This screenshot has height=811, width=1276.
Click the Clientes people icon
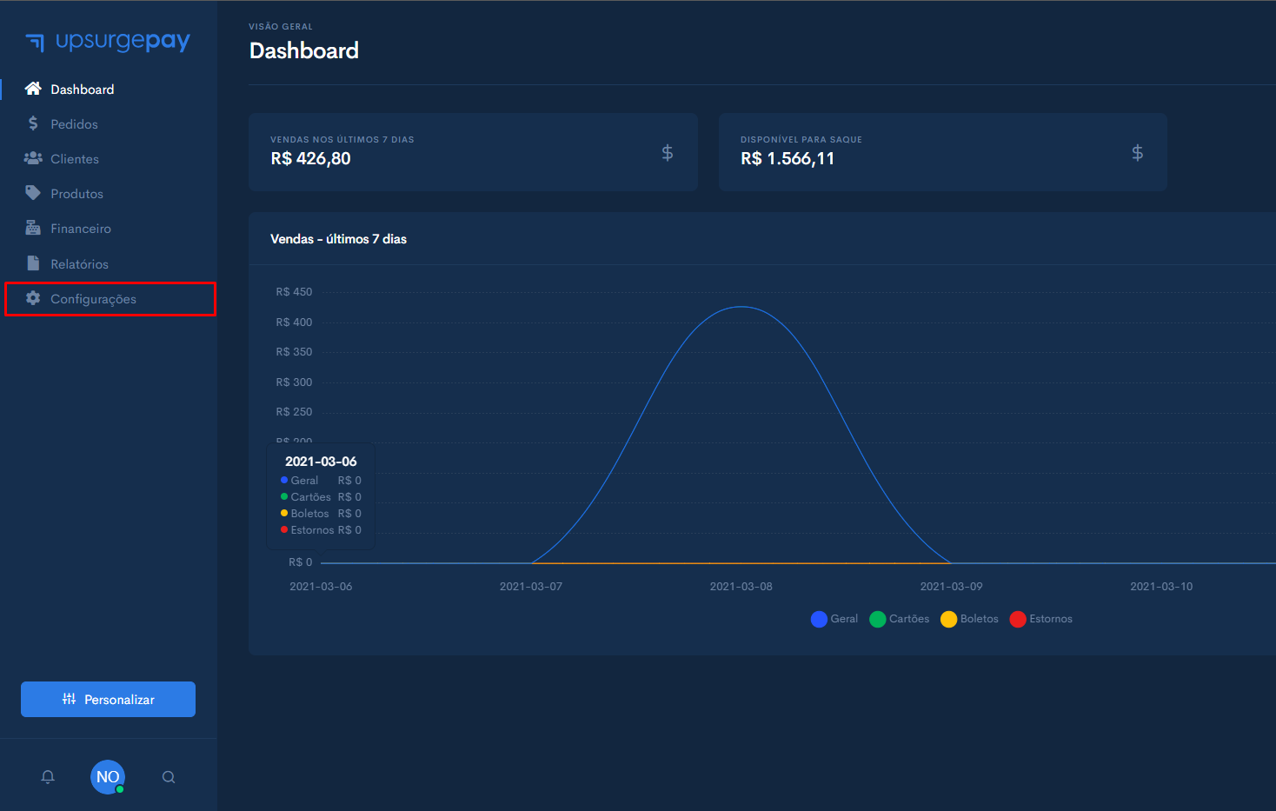pyautogui.click(x=33, y=158)
